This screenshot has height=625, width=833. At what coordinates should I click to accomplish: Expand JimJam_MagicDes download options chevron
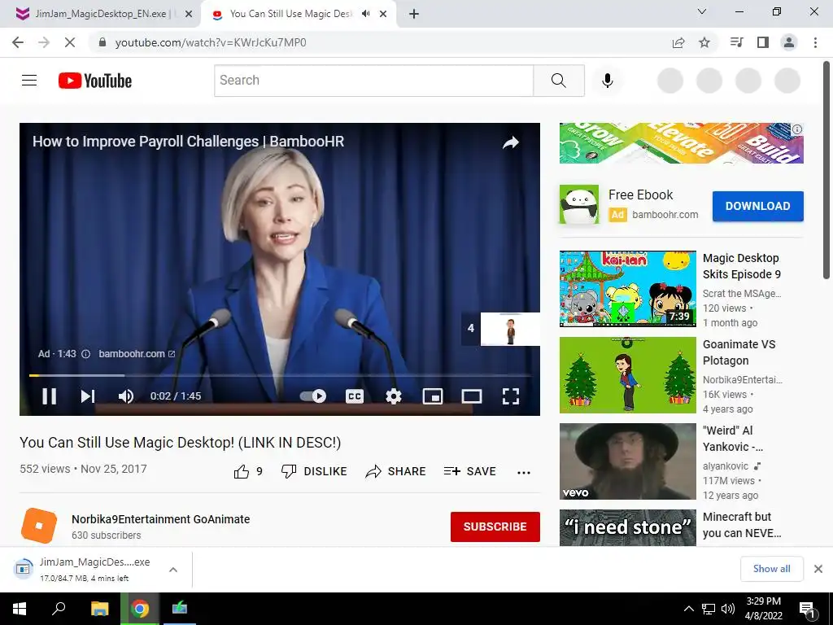(173, 570)
